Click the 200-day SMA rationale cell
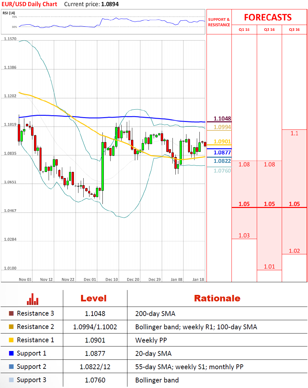 (x=155, y=314)
